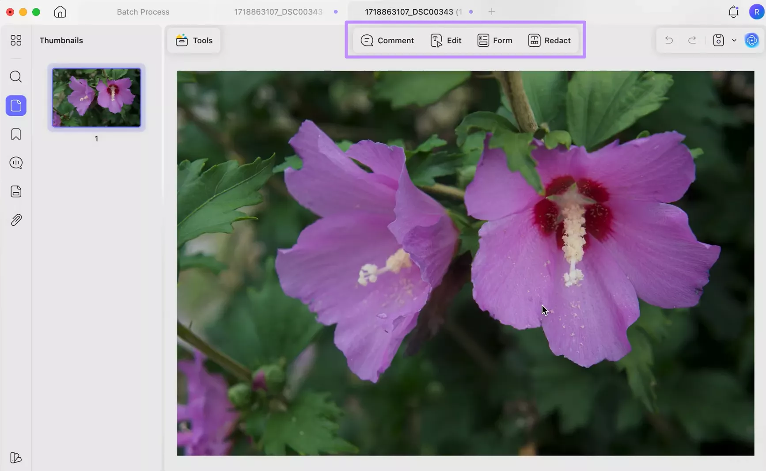766x471 pixels.
Task: Select page 1 thumbnail
Action: point(96,98)
